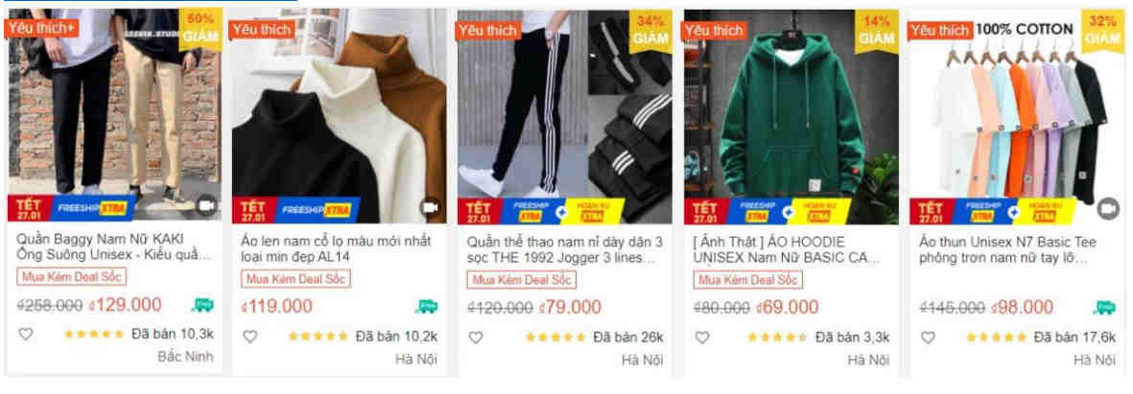Image resolution: width=1133 pixels, height=394 pixels.
Task: Click heart icon on Áo thun Unisex N7 card
Action: point(928,337)
